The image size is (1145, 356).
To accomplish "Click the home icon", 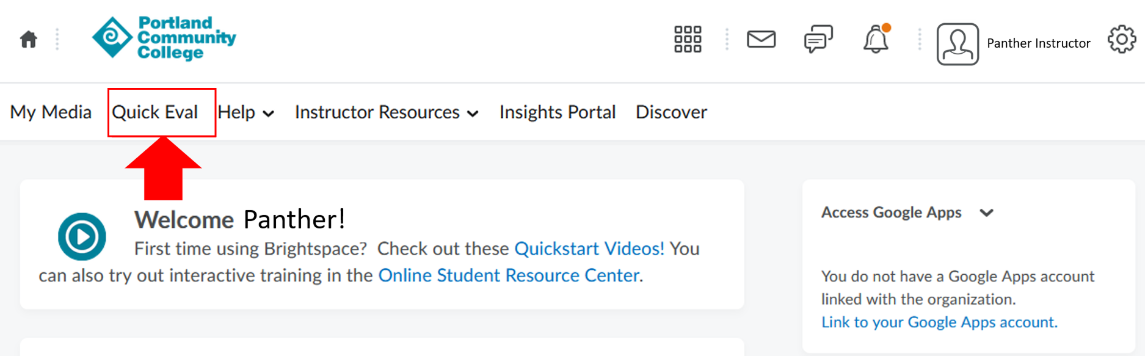I will 28,38.
